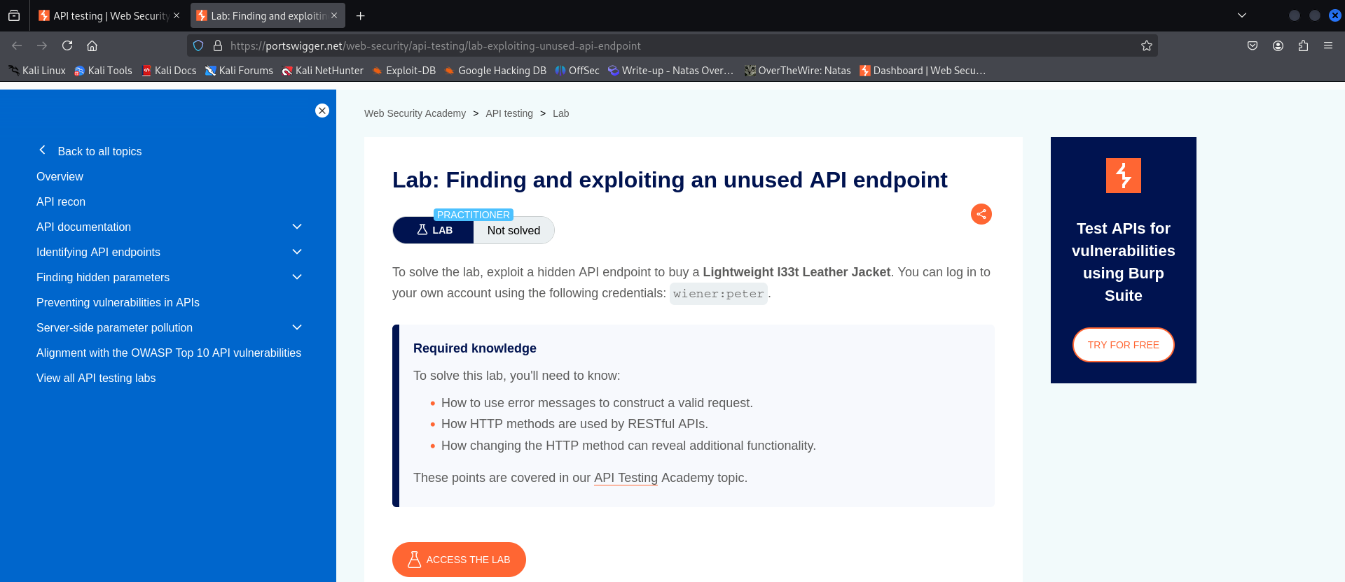Open the Overview sidebar item
This screenshot has width=1345, height=582.
pos(60,176)
